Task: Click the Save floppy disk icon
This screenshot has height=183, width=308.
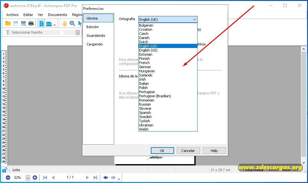Action: pos(16,24)
